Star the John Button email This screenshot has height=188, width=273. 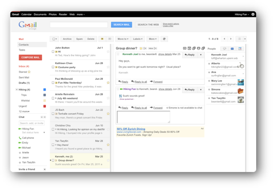click(x=108, y=52)
